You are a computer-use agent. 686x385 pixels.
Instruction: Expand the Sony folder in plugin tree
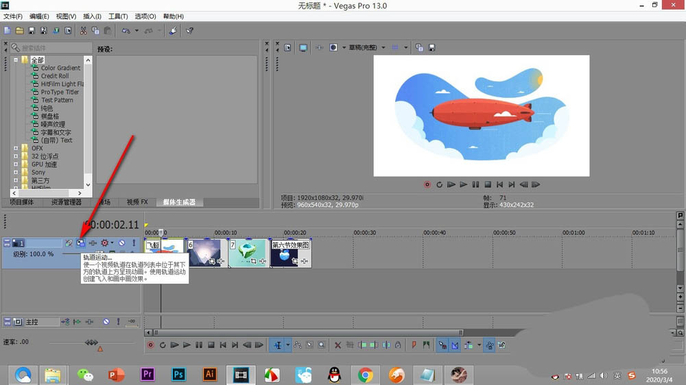click(16, 173)
